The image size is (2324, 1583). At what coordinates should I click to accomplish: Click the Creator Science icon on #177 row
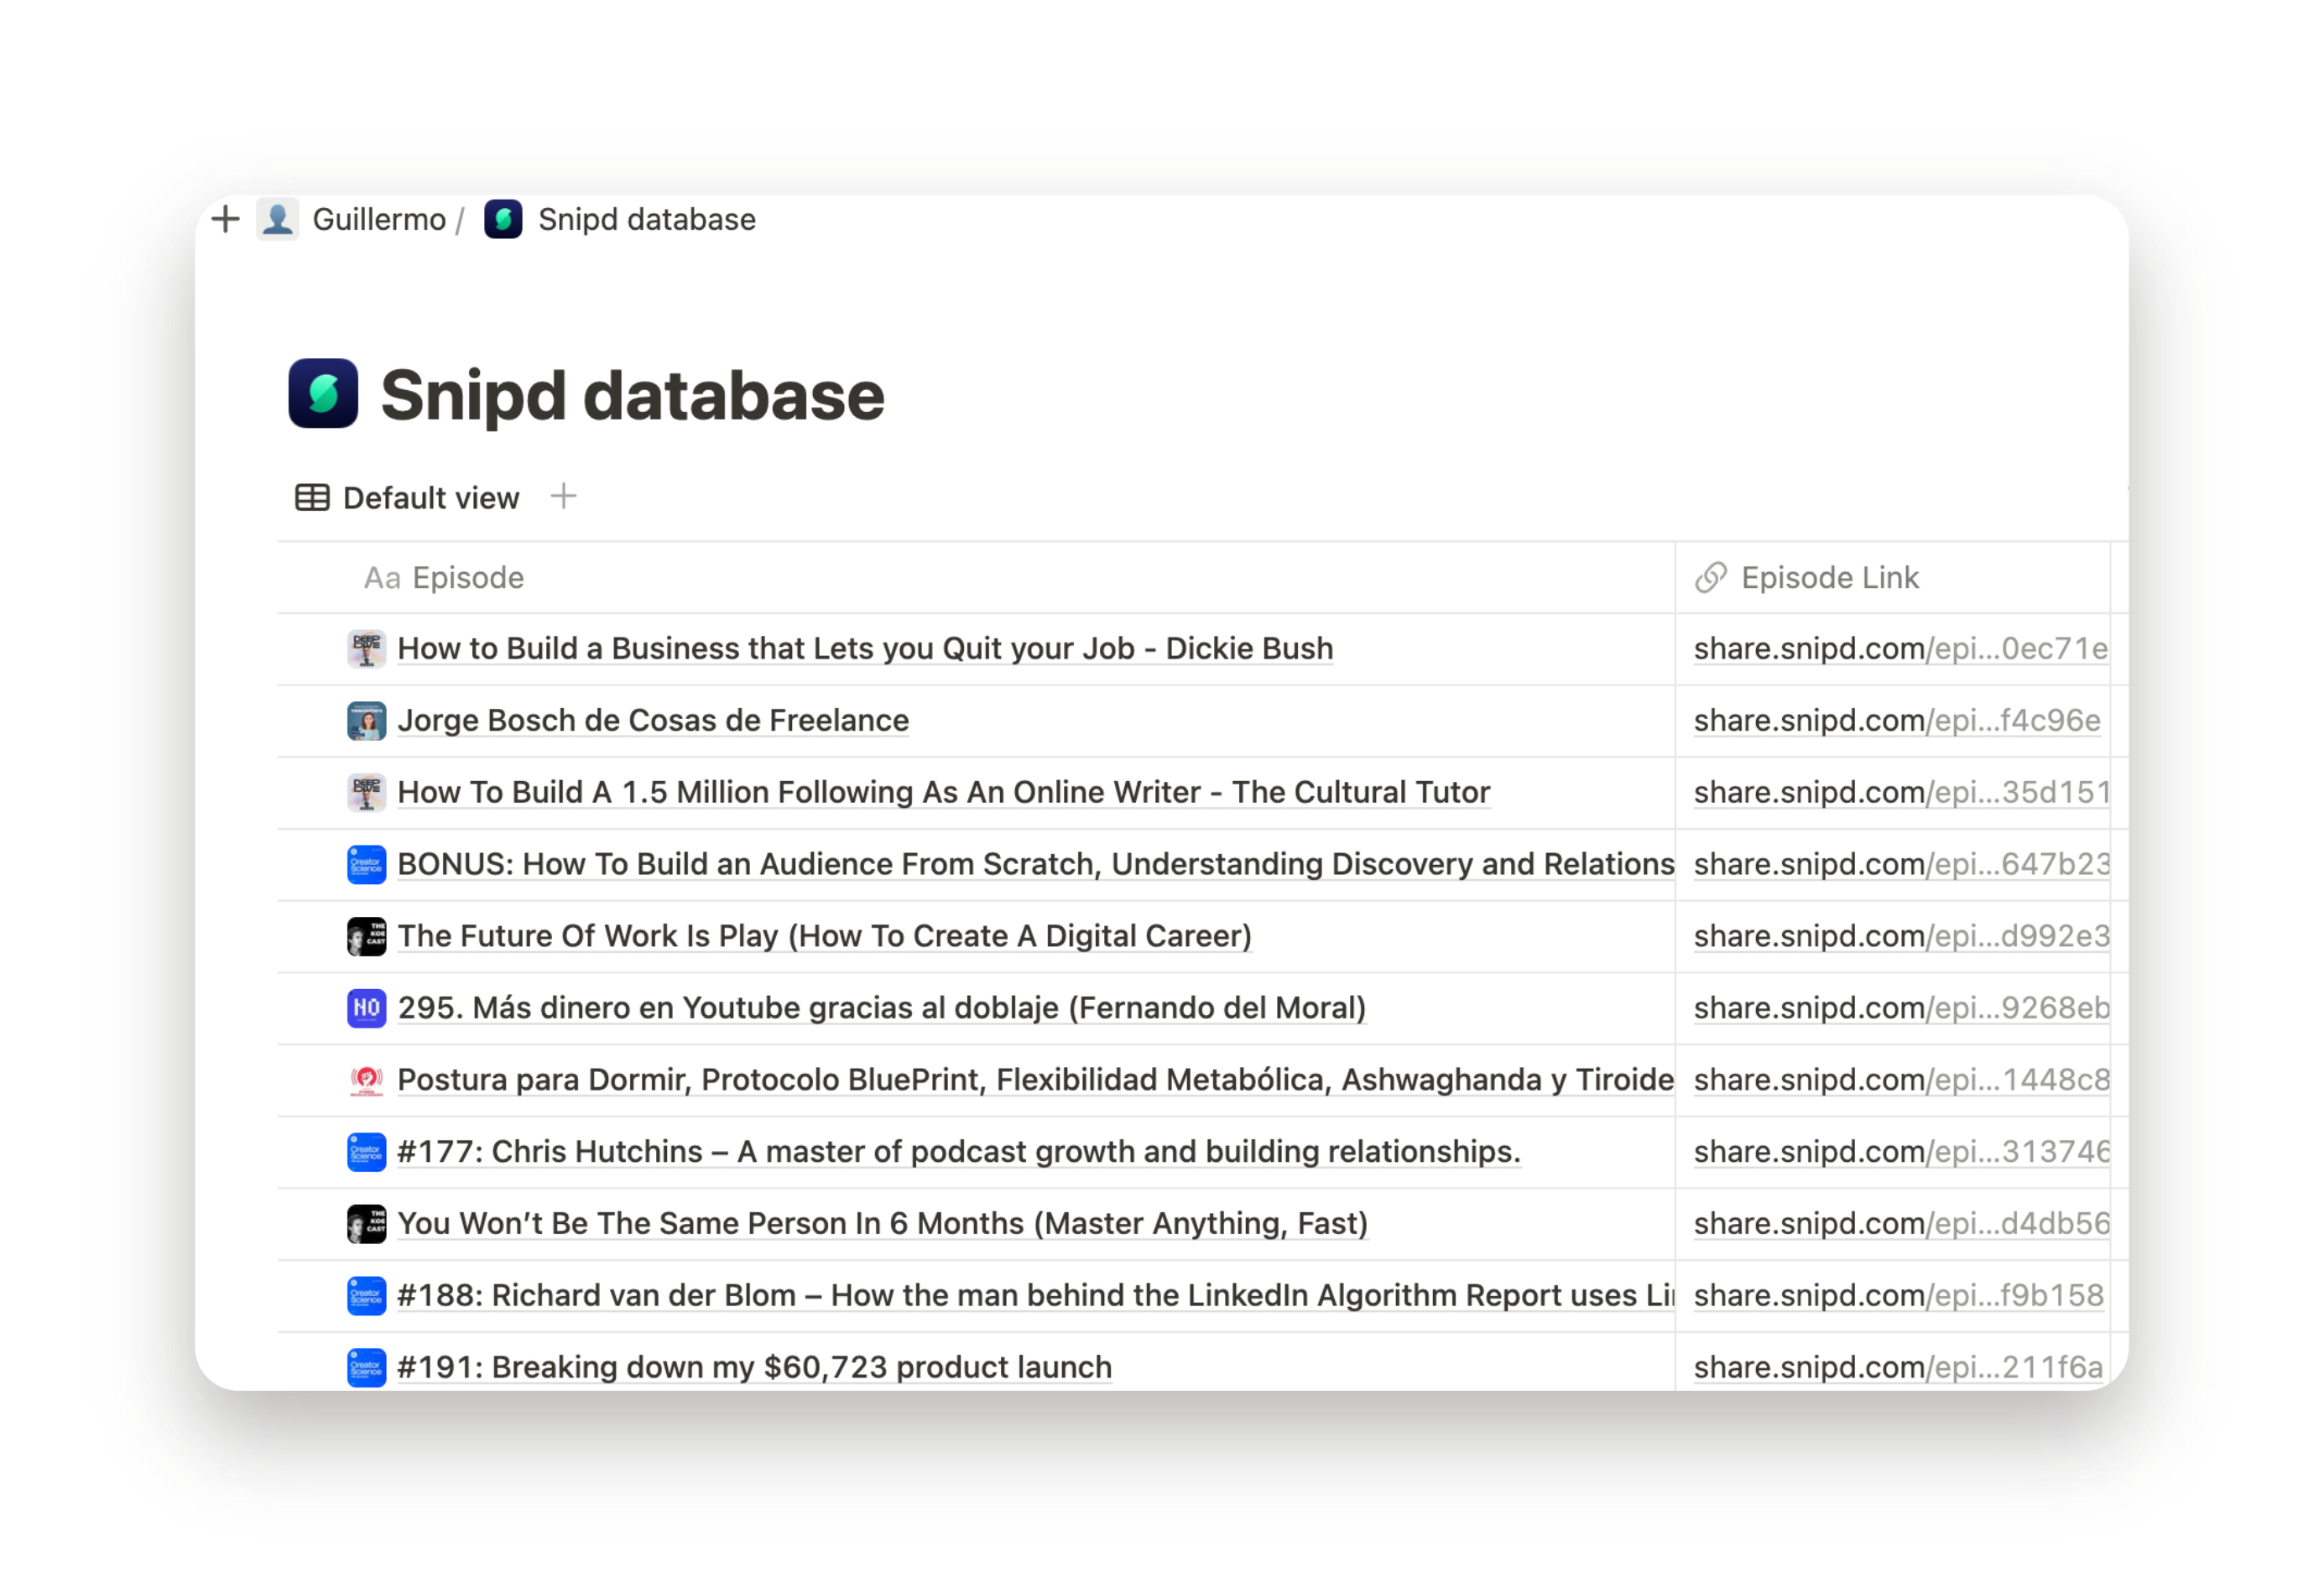(366, 1152)
